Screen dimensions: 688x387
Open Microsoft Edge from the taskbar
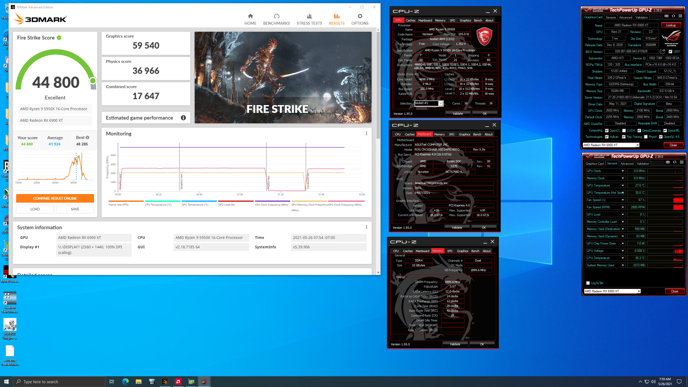click(125, 381)
